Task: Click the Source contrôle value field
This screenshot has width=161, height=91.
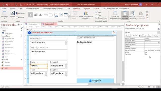Action: coord(152,39)
